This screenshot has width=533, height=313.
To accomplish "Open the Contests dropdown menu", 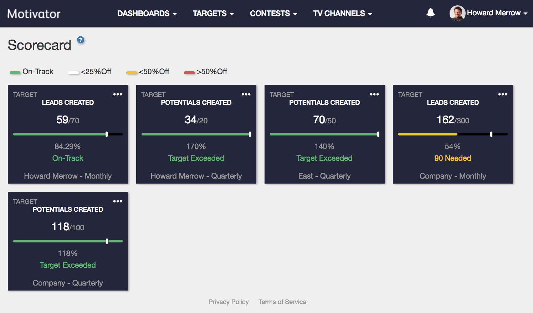I will click(x=273, y=14).
